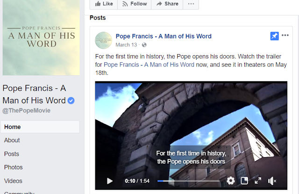Click the Posts heading above the feed

point(98,18)
